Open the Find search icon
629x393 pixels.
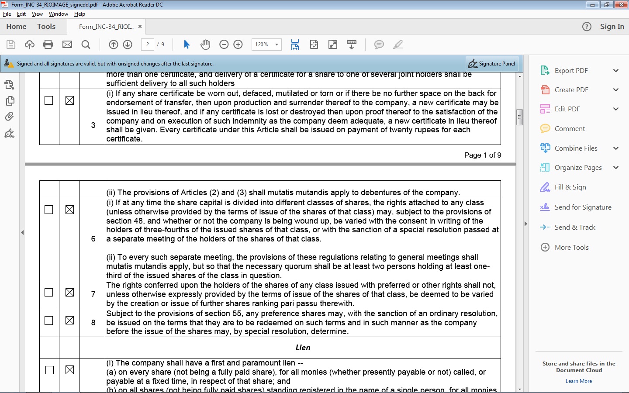[86, 45]
